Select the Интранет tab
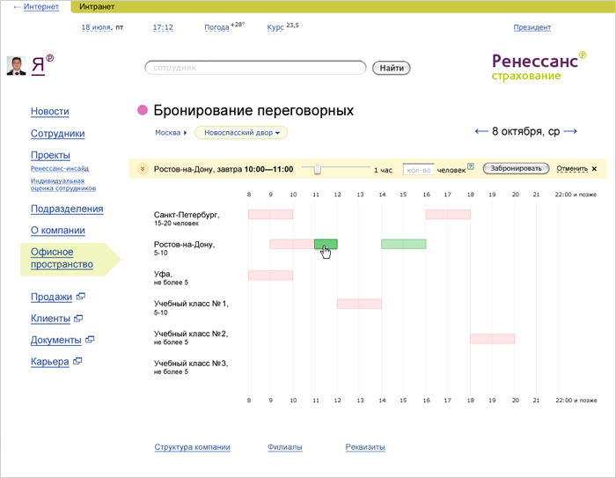This screenshot has width=616, height=478. point(97,7)
